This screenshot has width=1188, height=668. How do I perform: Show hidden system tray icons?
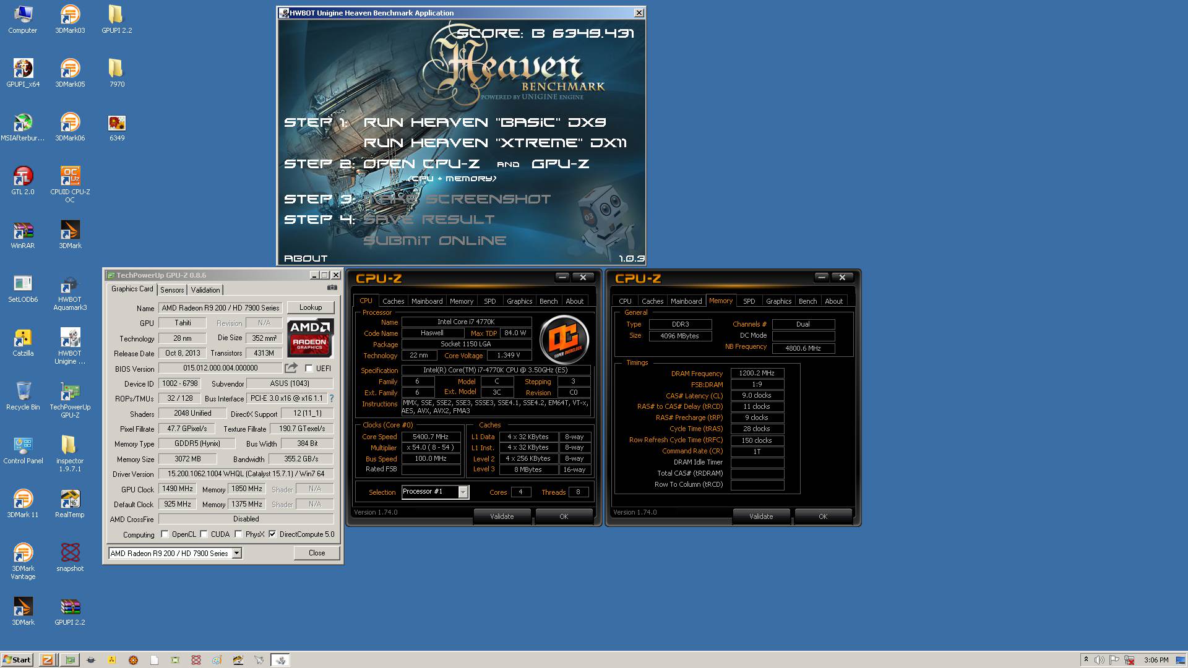pyautogui.click(x=1086, y=660)
